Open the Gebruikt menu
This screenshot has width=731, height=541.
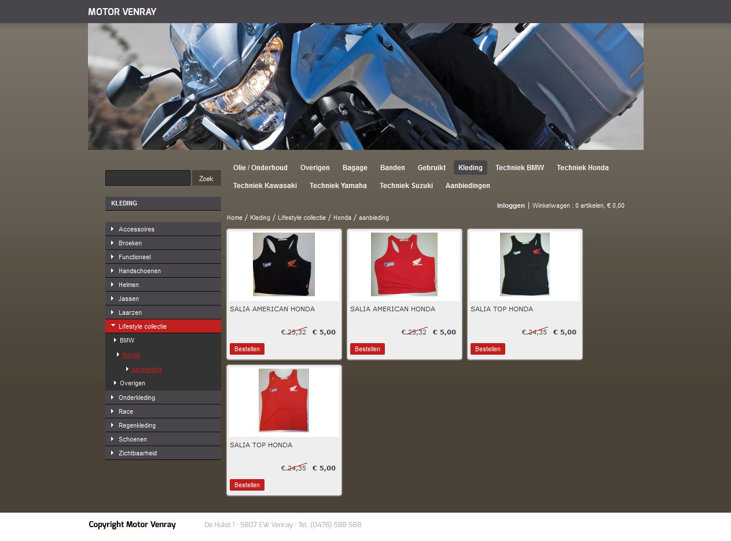[x=432, y=168]
